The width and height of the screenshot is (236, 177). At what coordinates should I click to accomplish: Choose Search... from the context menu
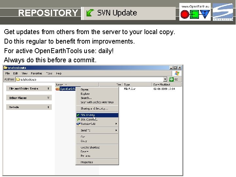click(x=97, y=98)
